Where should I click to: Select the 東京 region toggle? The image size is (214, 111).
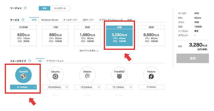(45, 8)
